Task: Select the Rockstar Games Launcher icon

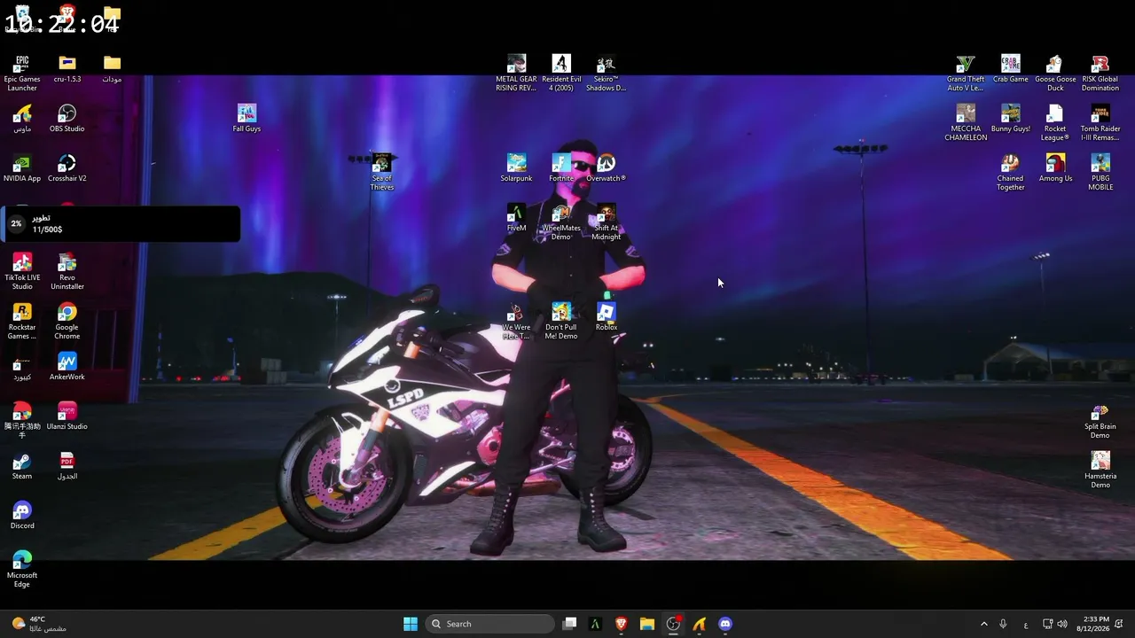Action: pos(22,321)
